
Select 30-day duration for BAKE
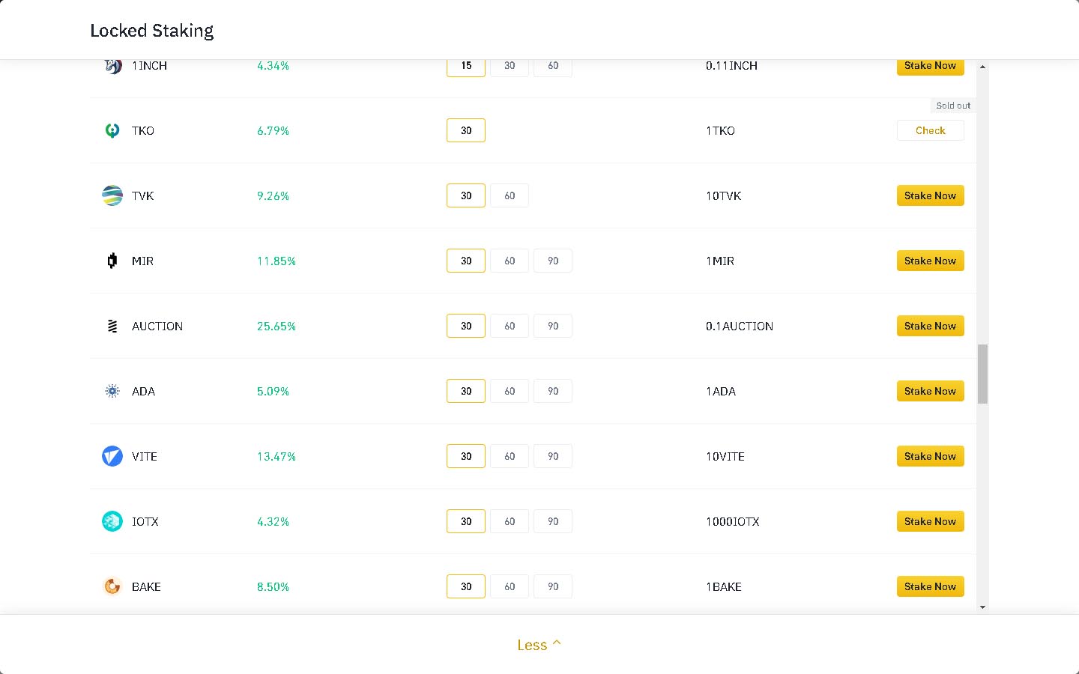pos(466,586)
